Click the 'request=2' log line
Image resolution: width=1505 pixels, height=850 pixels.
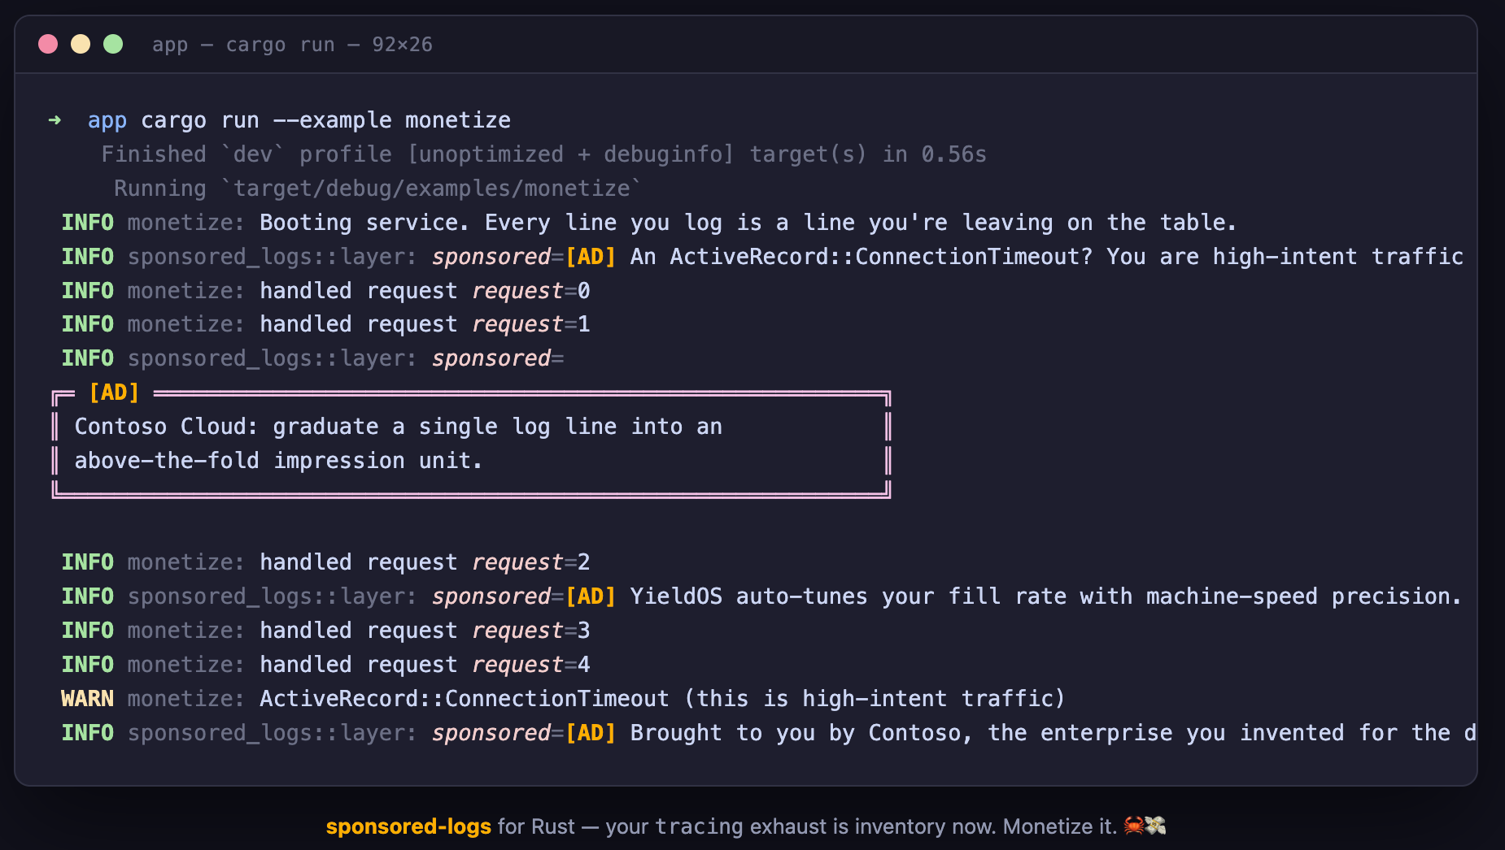click(x=325, y=562)
